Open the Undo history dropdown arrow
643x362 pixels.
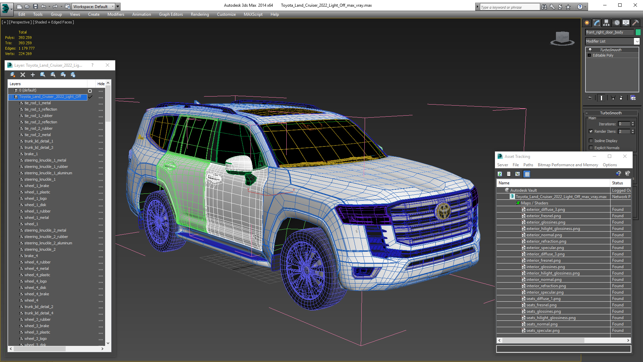[x=49, y=6]
